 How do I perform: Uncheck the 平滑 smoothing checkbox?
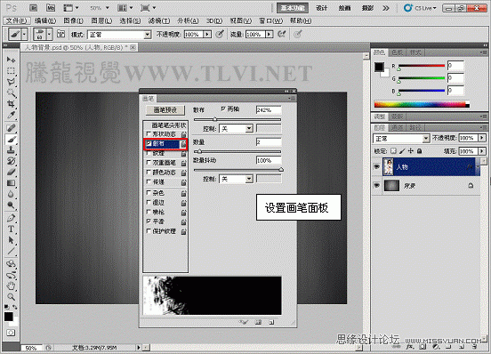[149, 221]
